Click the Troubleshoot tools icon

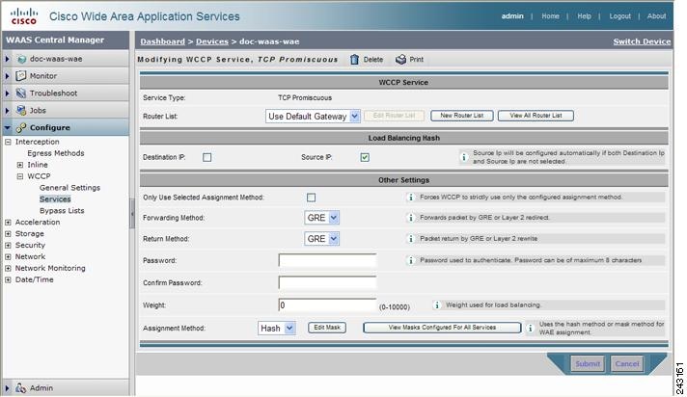point(21,93)
